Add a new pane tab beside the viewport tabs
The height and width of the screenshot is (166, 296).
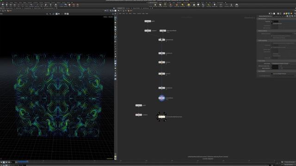click(x=56, y=8)
